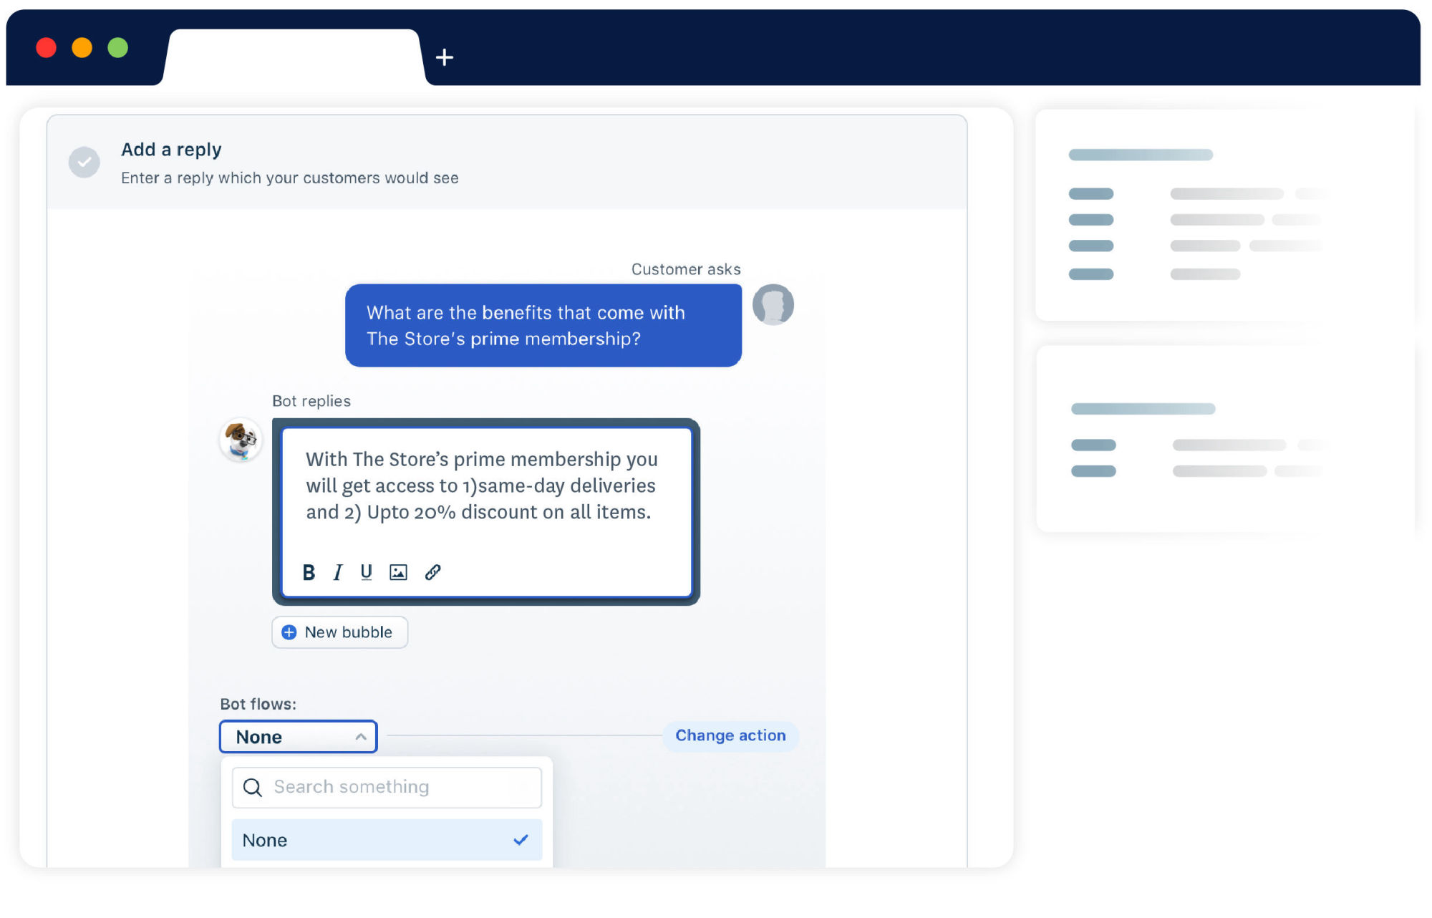1432x918 pixels.
Task: Click the customer's profile avatar
Action: coord(773,304)
